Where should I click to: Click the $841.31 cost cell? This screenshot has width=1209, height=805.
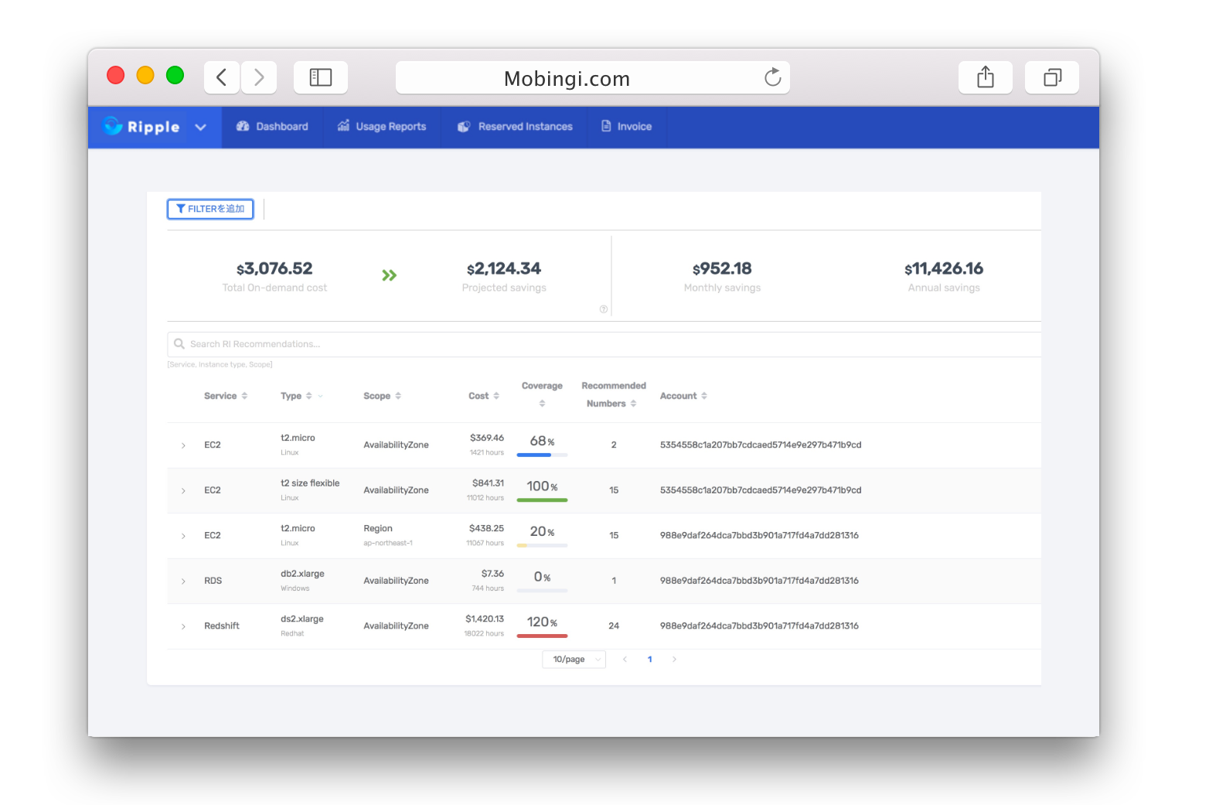(x=488, y=483)
